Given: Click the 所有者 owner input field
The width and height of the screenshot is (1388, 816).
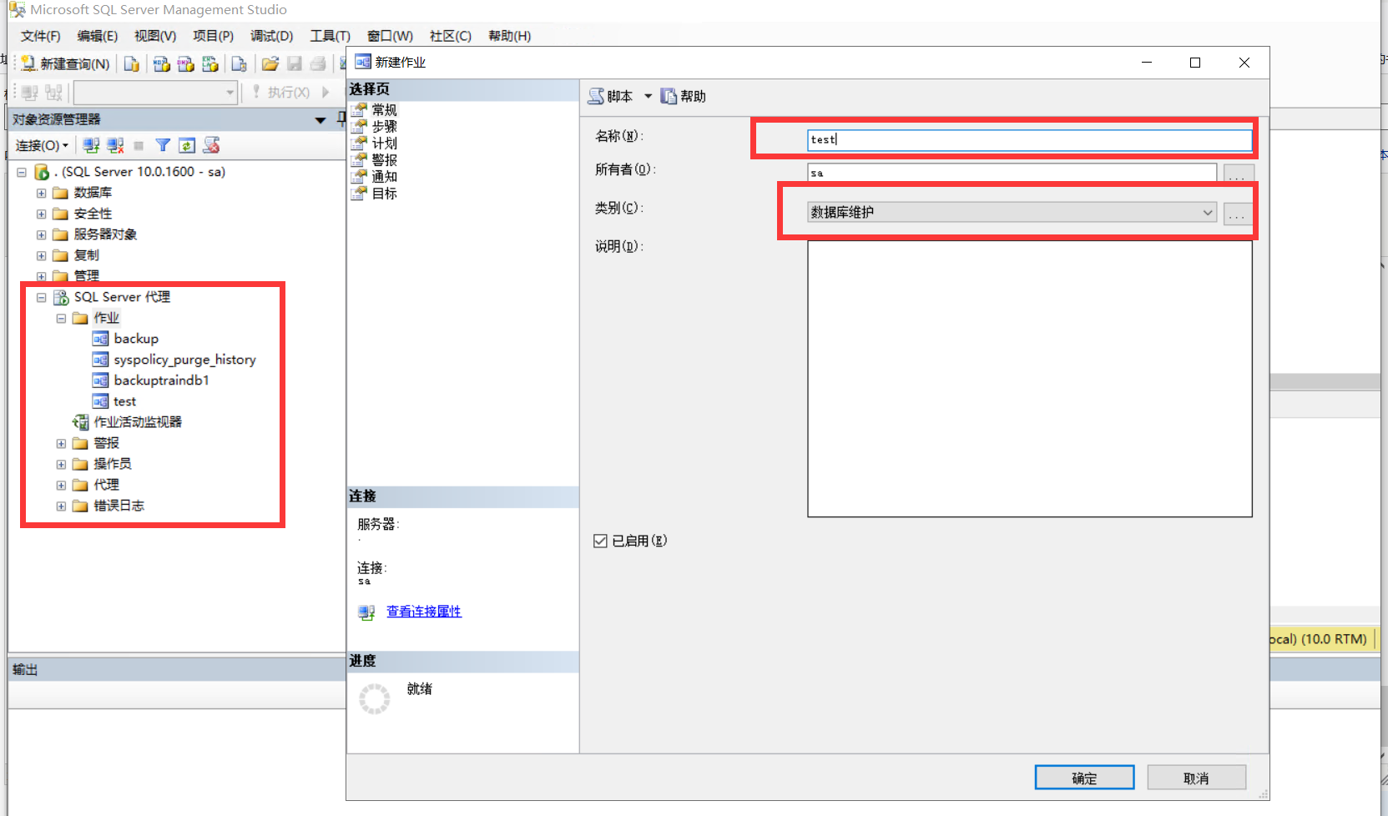Looking at the screenshot, I should click(1012, 173).
